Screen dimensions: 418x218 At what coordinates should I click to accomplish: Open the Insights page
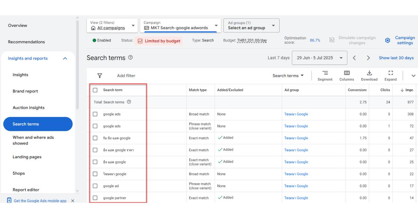coord(20,75)
